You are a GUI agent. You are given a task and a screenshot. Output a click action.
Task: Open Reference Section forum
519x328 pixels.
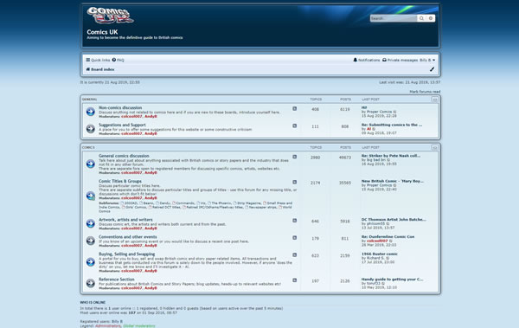117,280
